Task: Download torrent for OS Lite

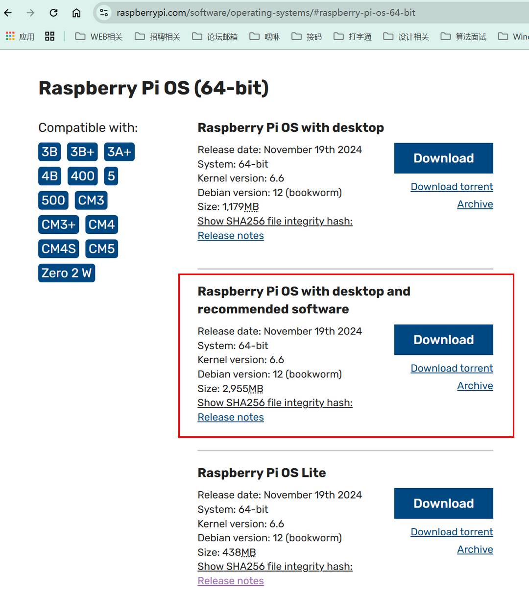Action: point(452,532)
